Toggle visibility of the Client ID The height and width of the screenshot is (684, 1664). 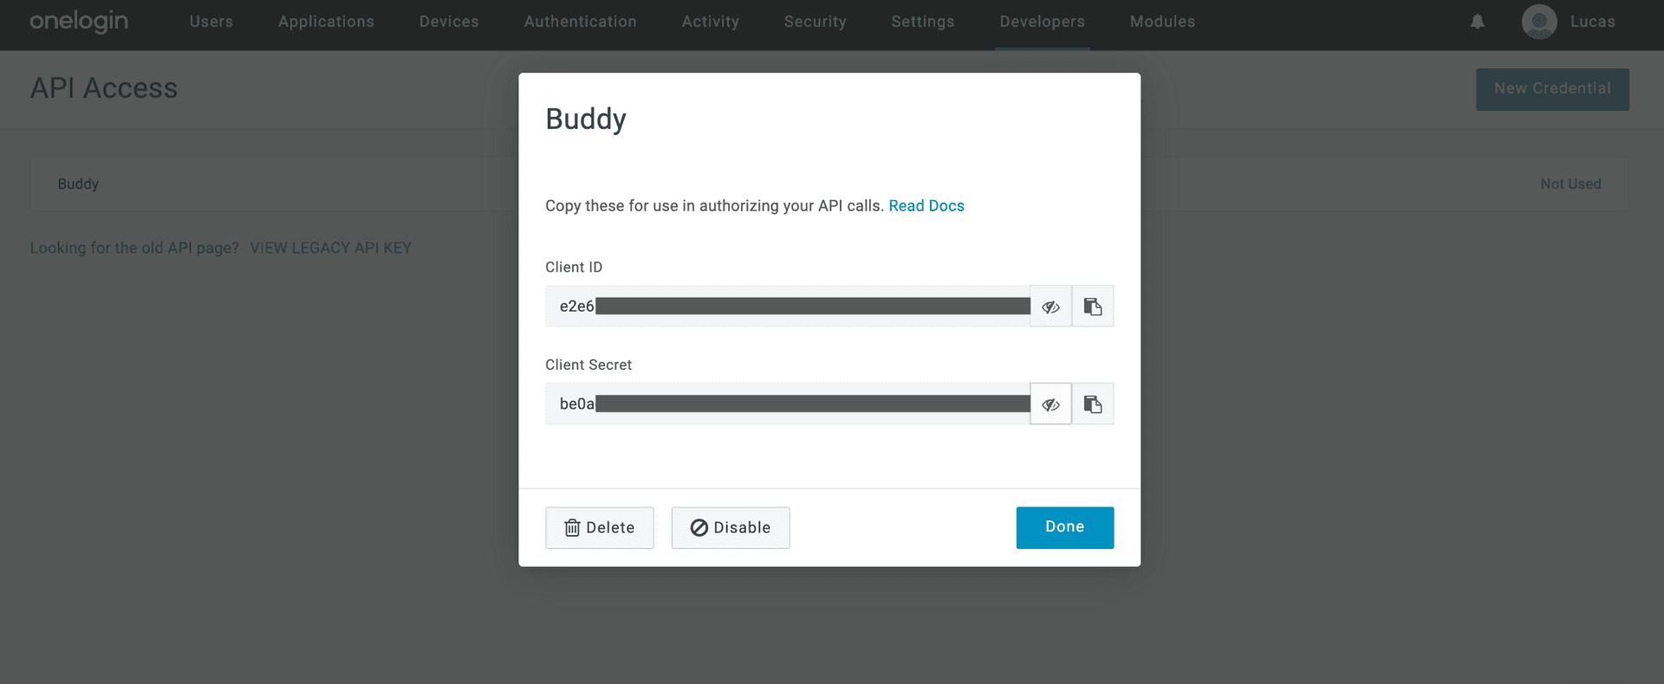tap(1050, 307)
